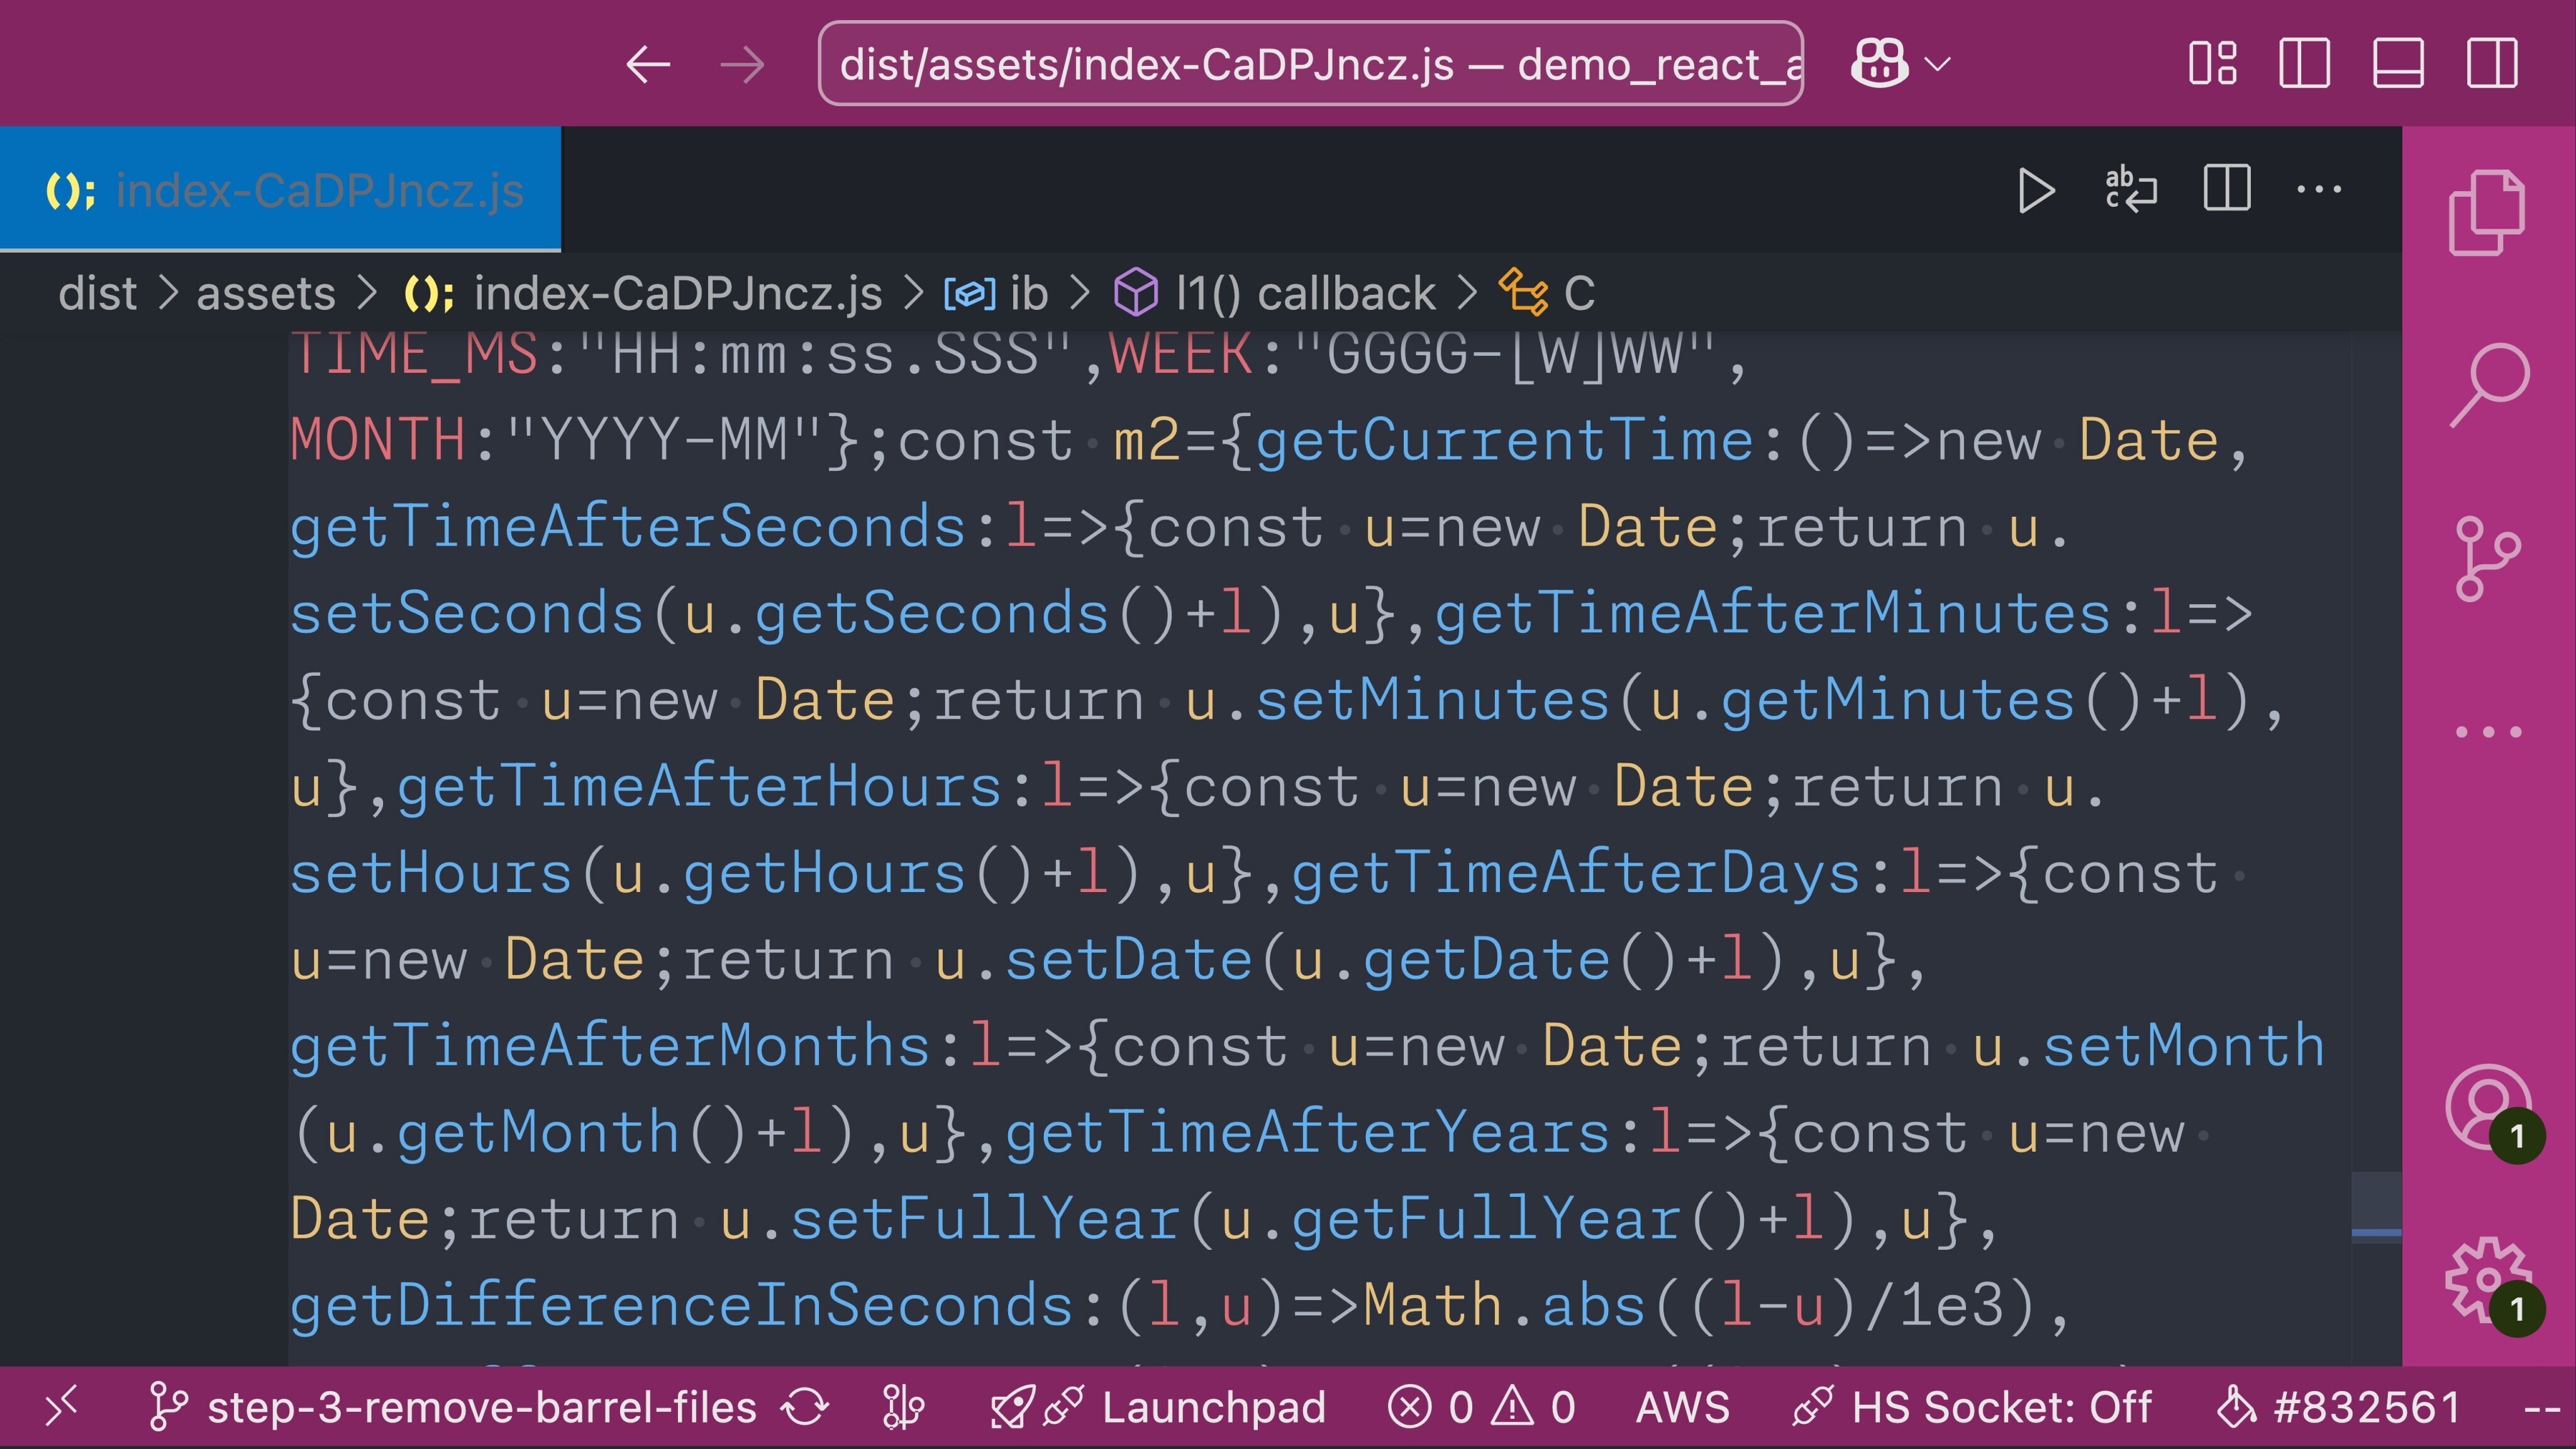The image size is (2576, 1449).
Task: Expand chevron after the dist breadcrumb
Action: (x=167, y=294)
